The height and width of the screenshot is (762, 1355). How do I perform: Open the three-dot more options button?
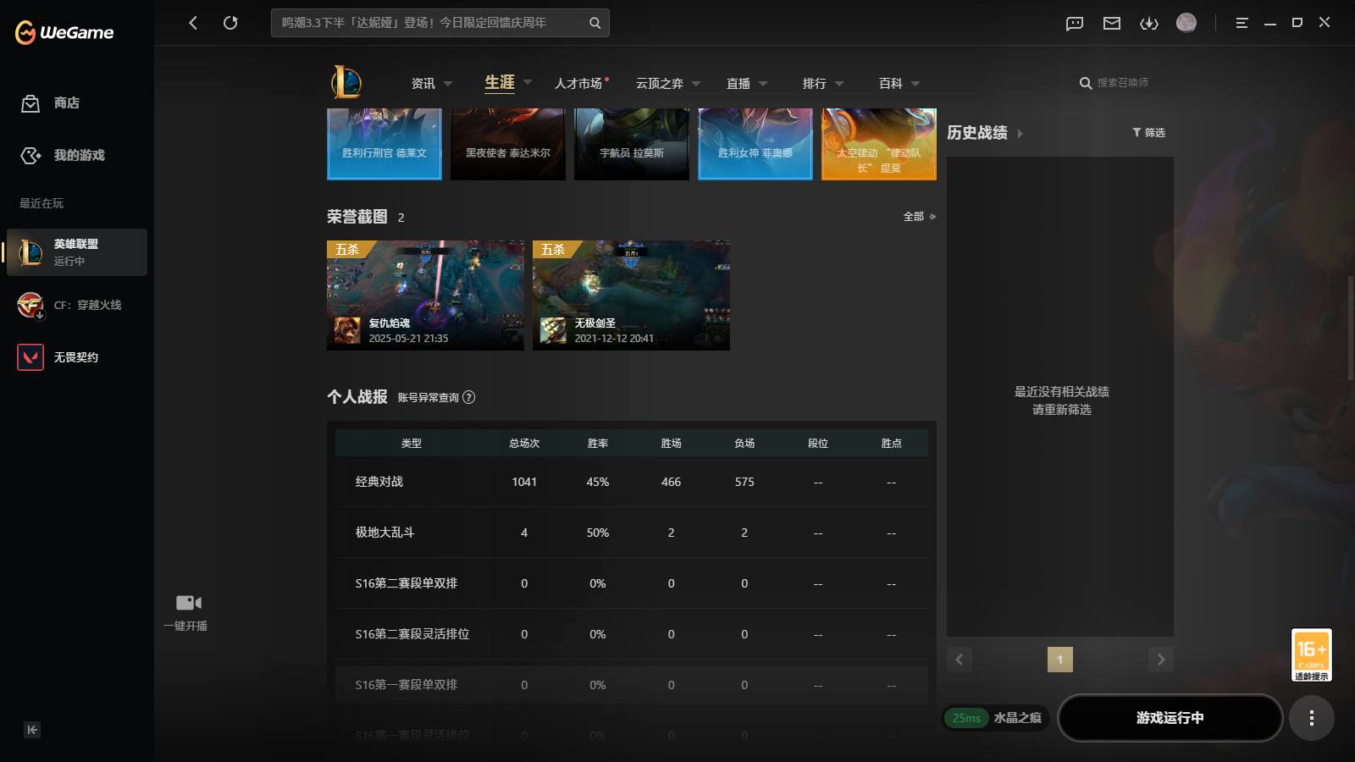click(1311, 718)
